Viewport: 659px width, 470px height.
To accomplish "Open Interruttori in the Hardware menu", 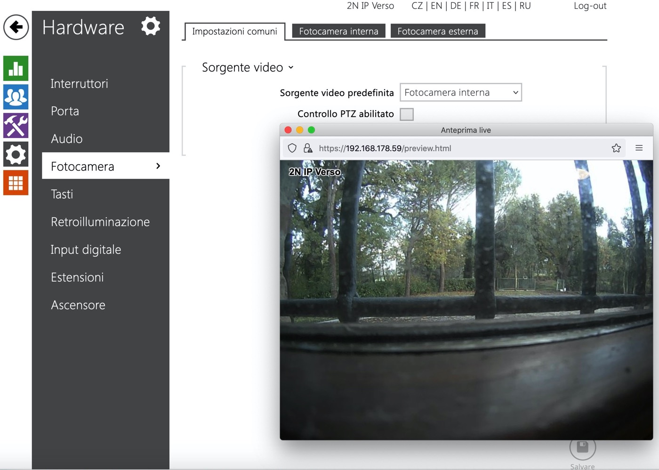I will click(80, 83).
